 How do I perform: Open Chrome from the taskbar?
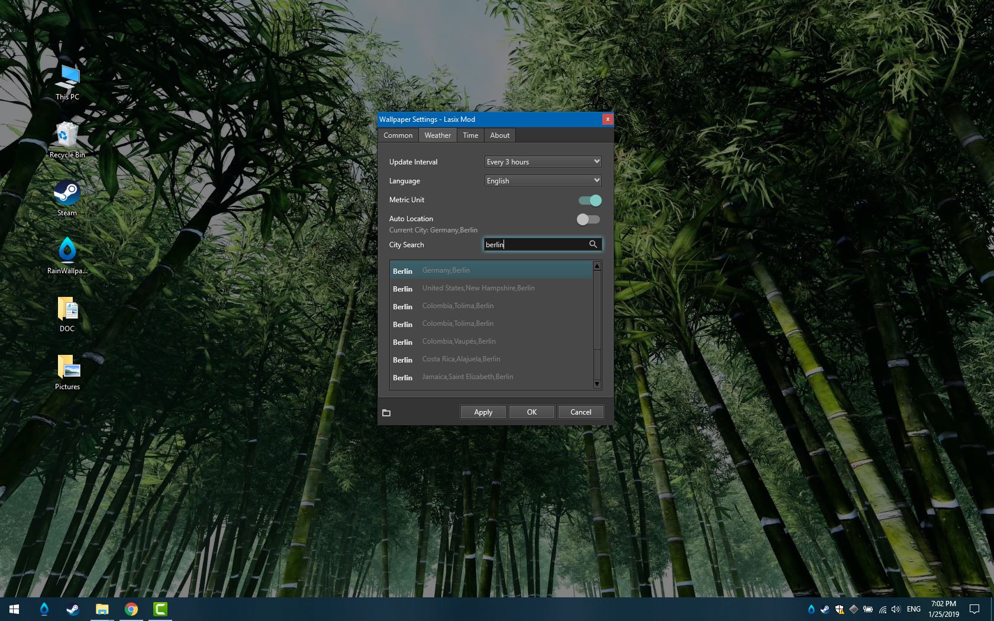(131, 609)
